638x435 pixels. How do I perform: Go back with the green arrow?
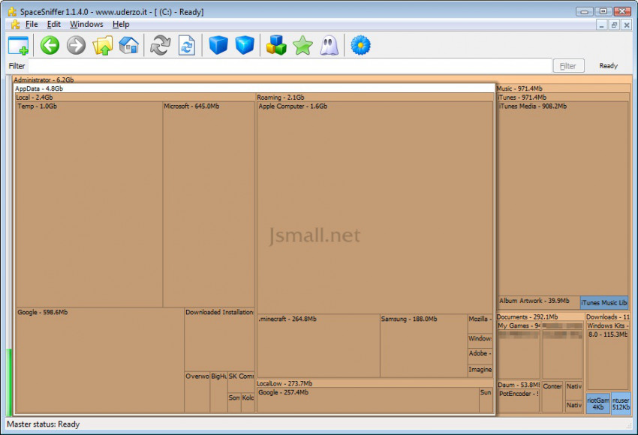pyautogui.click(x=50, y=46)
